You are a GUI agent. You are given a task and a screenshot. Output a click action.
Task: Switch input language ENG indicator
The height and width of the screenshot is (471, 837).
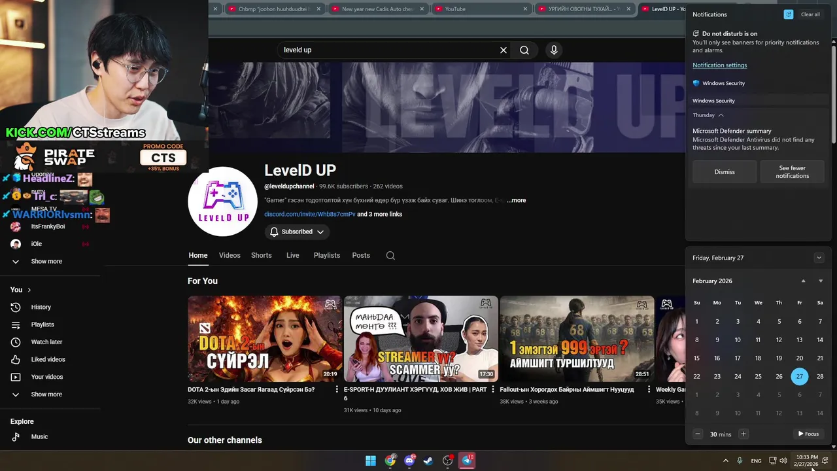tap(756, 461)
